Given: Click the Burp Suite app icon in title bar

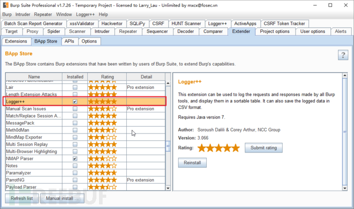Looking at the screenshot, I should click(6, 5).
